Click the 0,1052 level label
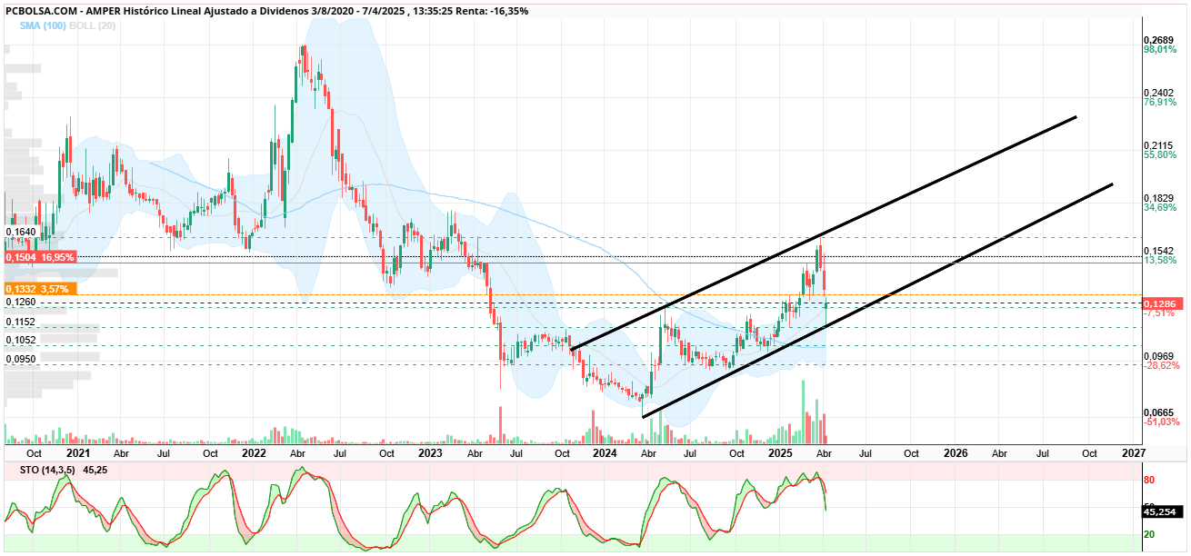1191x556 pixels. (x=20, y=340)
